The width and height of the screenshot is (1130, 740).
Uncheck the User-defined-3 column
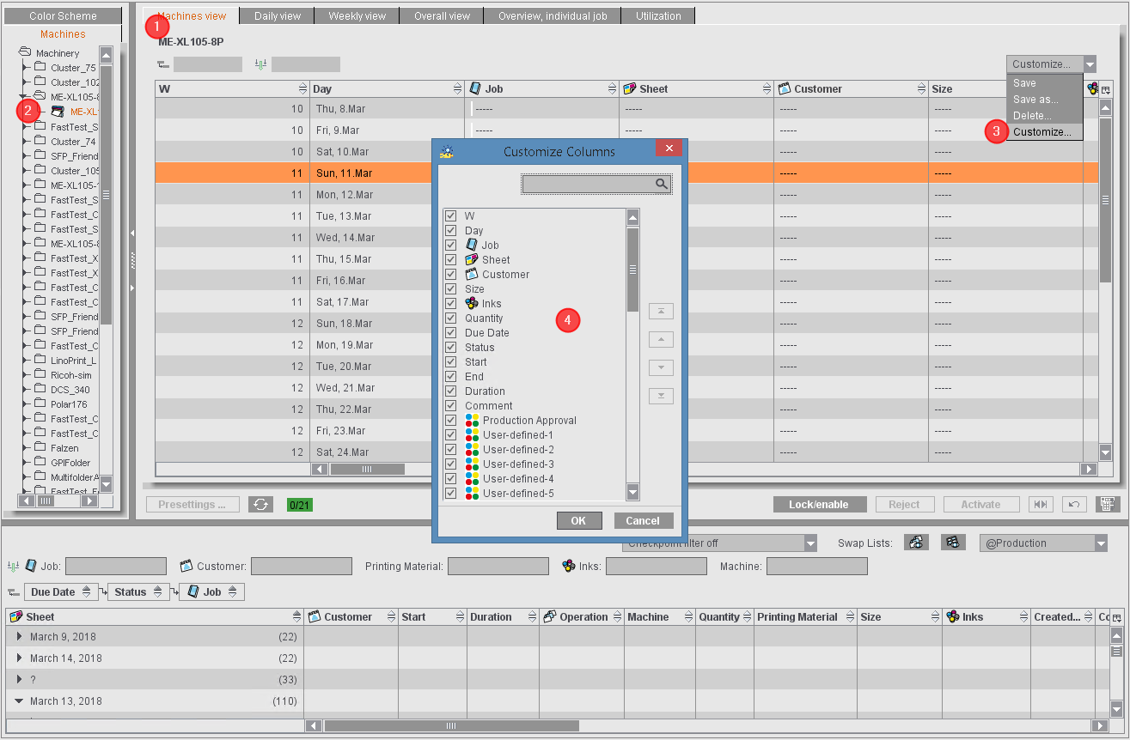450,464
